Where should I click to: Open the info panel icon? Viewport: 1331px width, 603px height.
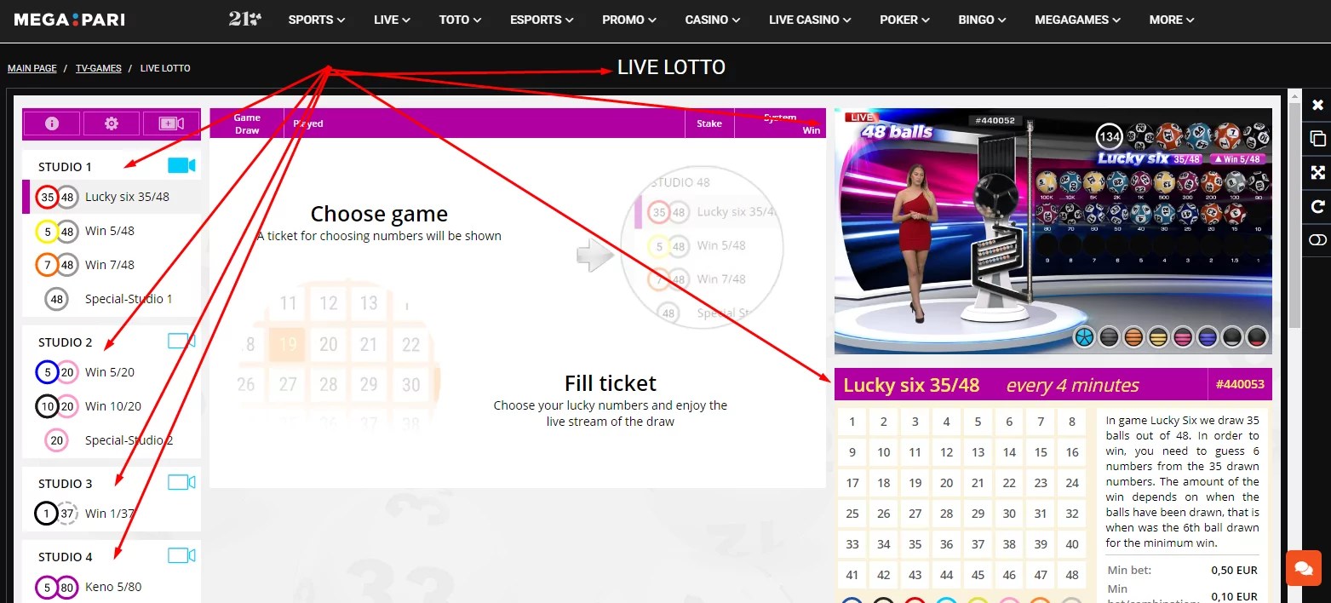[x=52, y=123]
